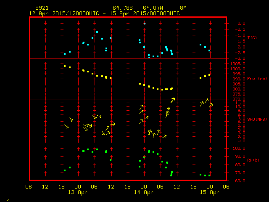Click the longitude value 64.07W

152,8
